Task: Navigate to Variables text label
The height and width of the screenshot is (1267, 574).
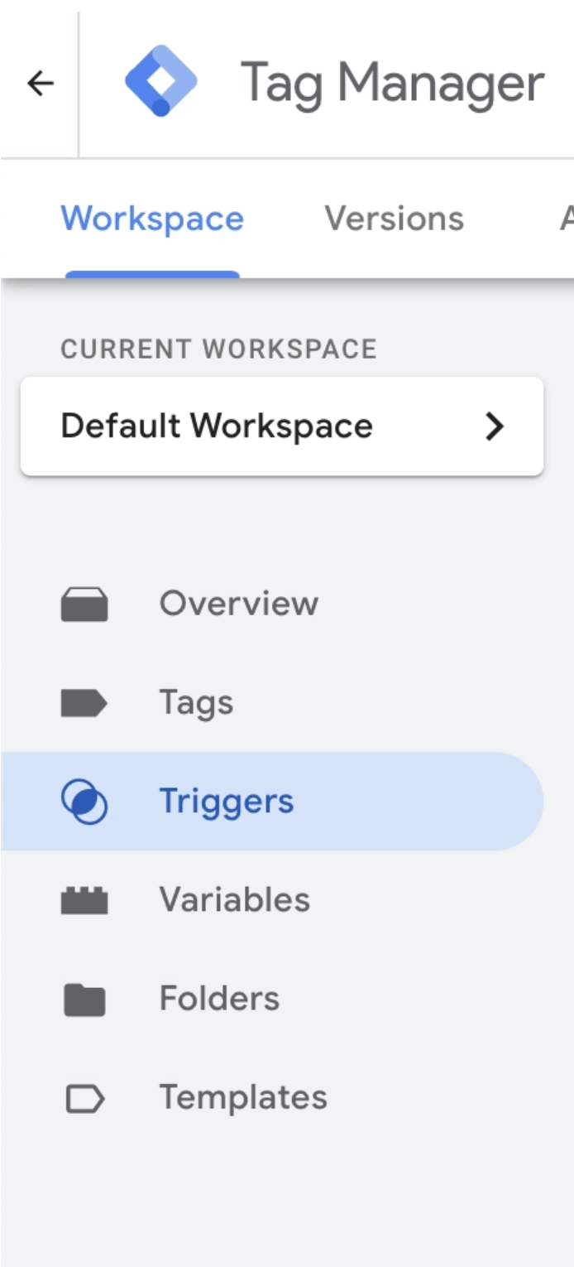Action: click(x=235, y=899)
